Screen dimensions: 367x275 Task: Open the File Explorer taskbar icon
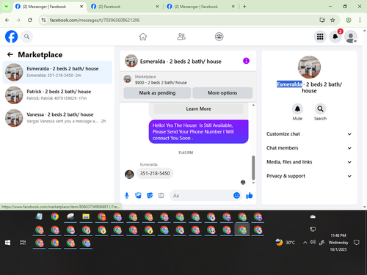[86, 217]
